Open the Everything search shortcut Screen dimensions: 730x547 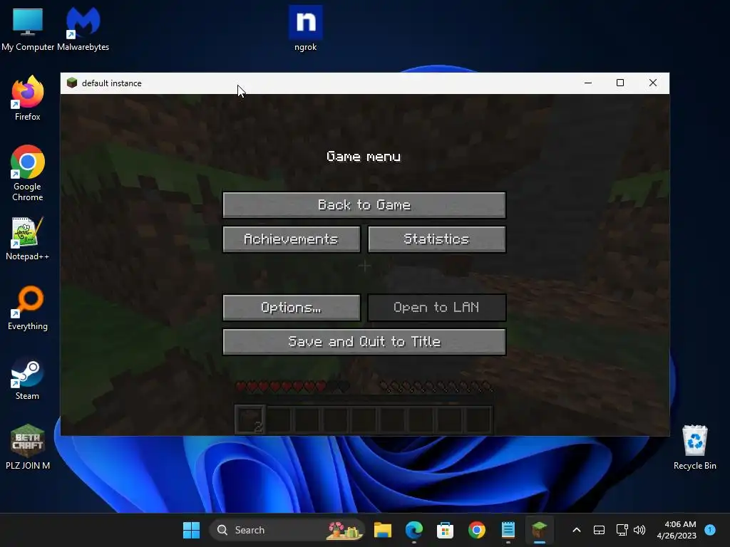coord(28,308)
